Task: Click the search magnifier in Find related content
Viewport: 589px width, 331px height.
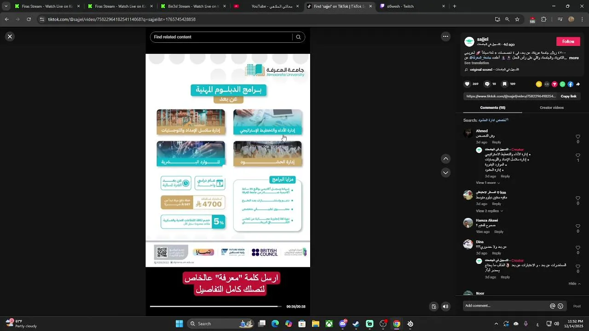Action: (298, 37)
